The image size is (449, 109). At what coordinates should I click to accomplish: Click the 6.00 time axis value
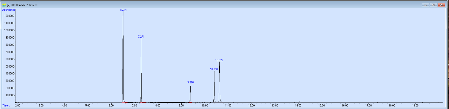(x=111, y=105)
